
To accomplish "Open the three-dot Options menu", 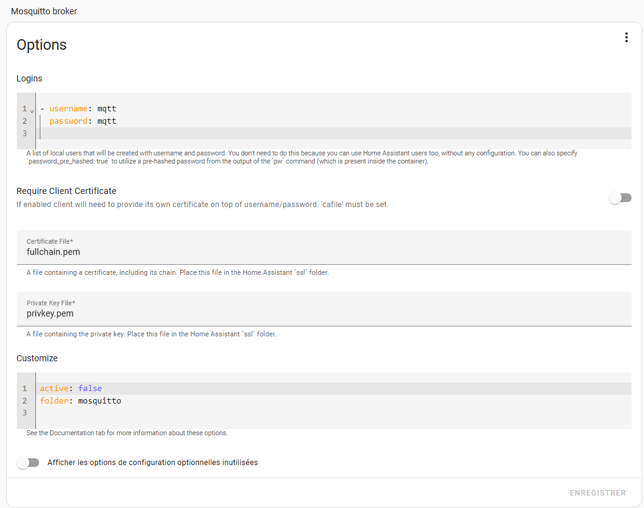I will [626, 38].
